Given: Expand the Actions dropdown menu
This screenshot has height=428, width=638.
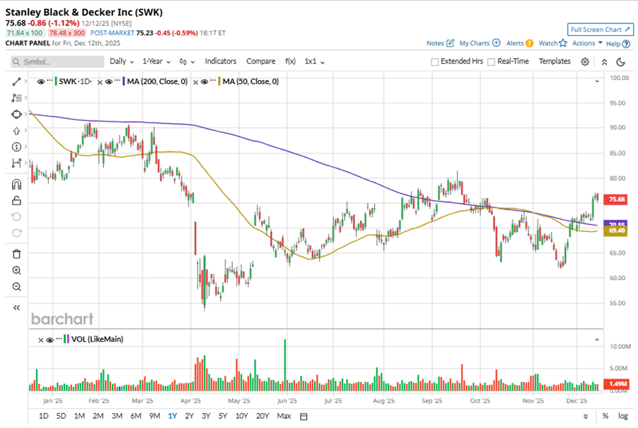Looking at the screenshot, I should [587, 43].
